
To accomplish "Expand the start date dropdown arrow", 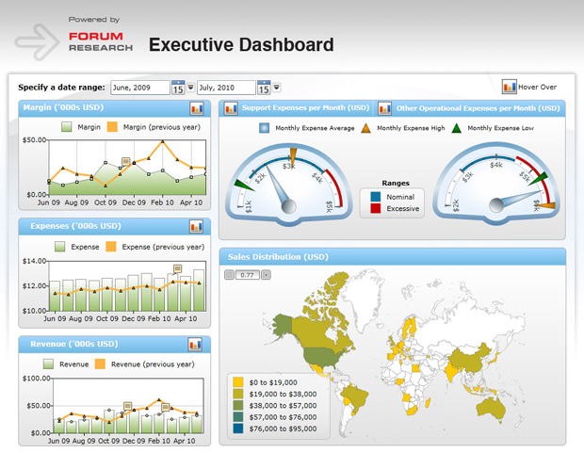I will 190,88.
